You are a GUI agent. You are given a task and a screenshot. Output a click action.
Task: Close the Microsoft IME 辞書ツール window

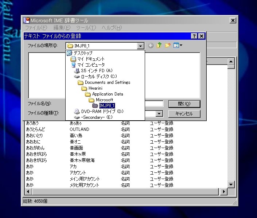point(233,20)
